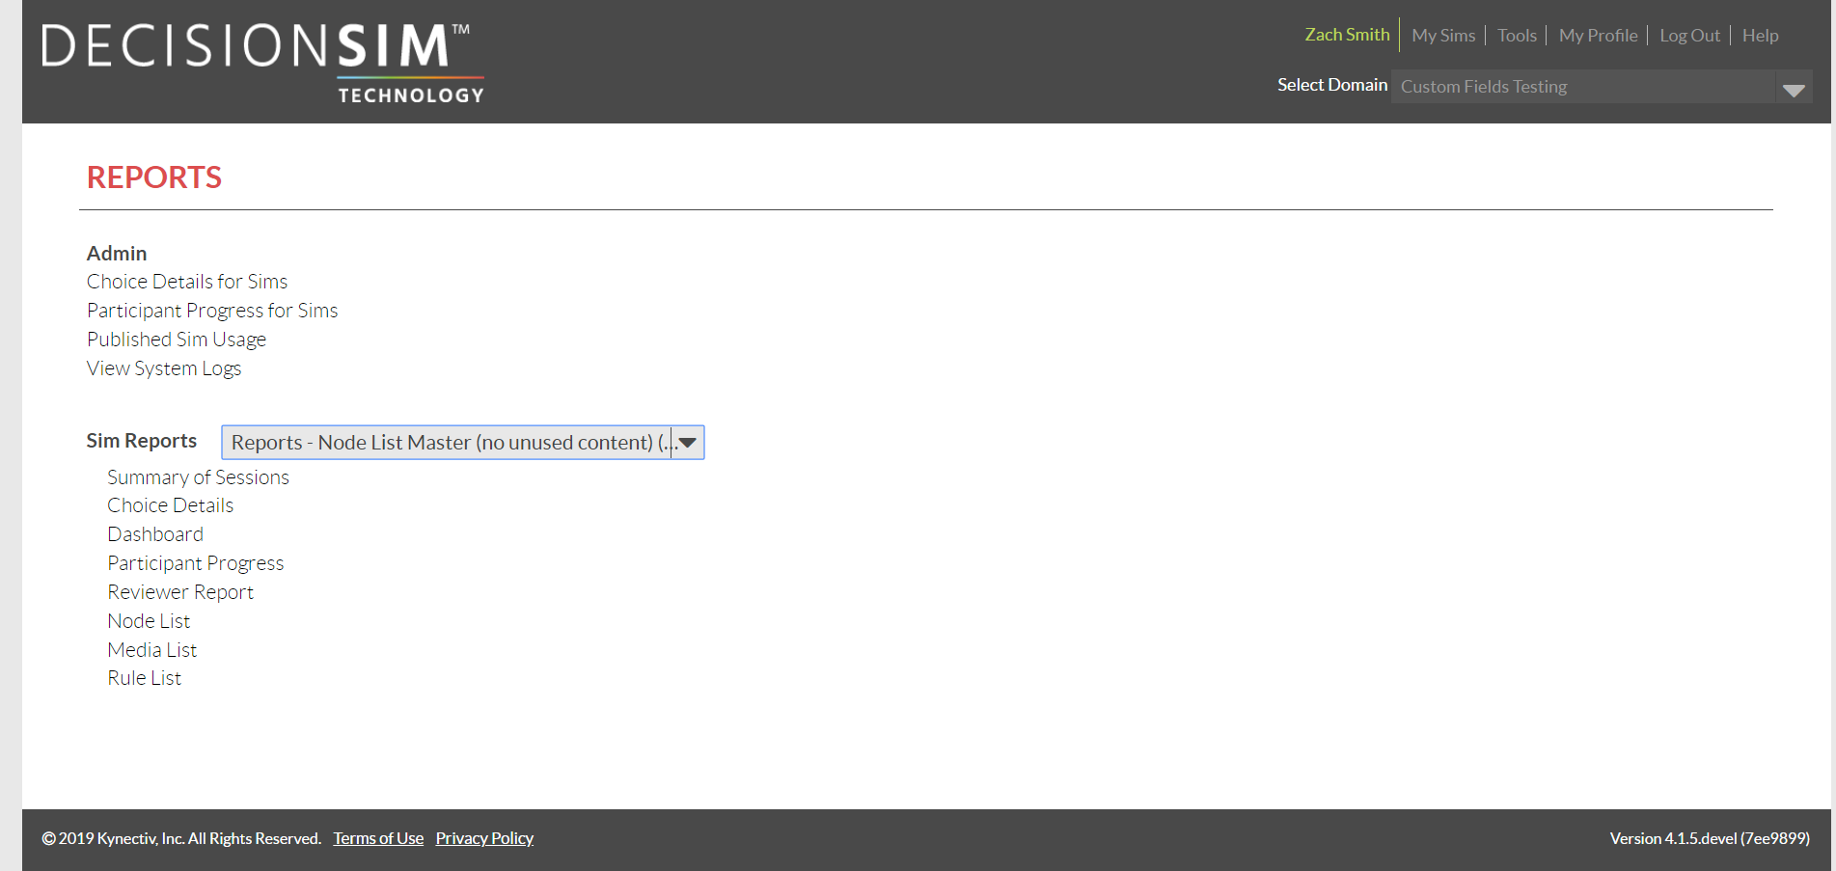Open the Rule List report
Screen dimensions: 1836x871
tap(144, 677)
